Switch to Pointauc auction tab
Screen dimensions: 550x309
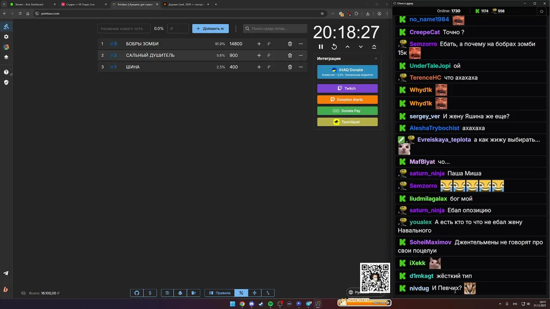pos(135,4)
